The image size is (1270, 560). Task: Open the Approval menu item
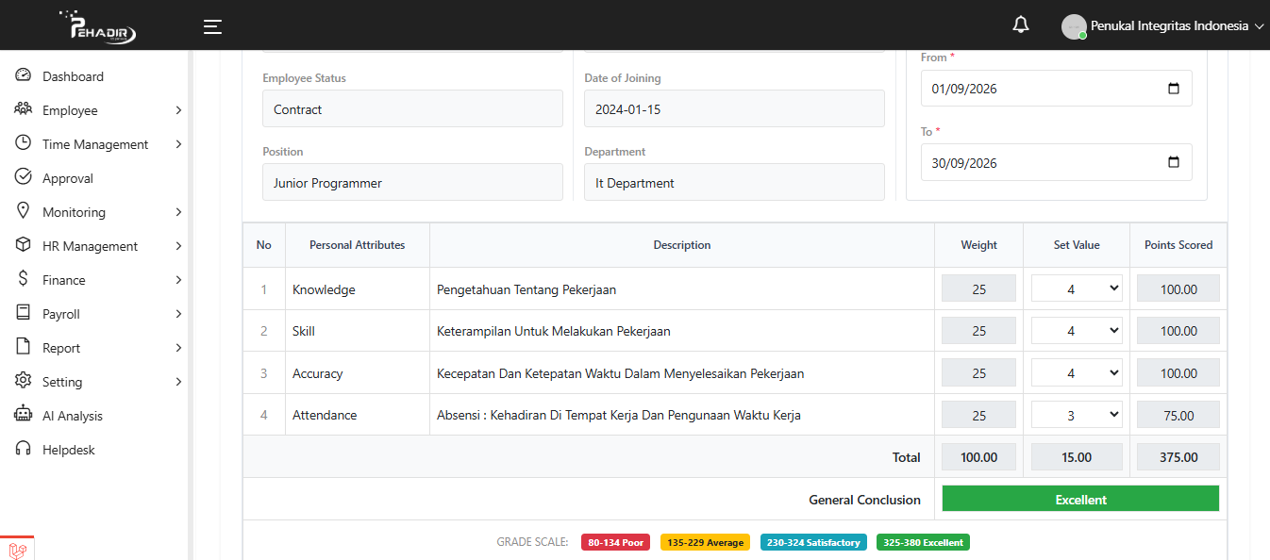coord(68,178)
